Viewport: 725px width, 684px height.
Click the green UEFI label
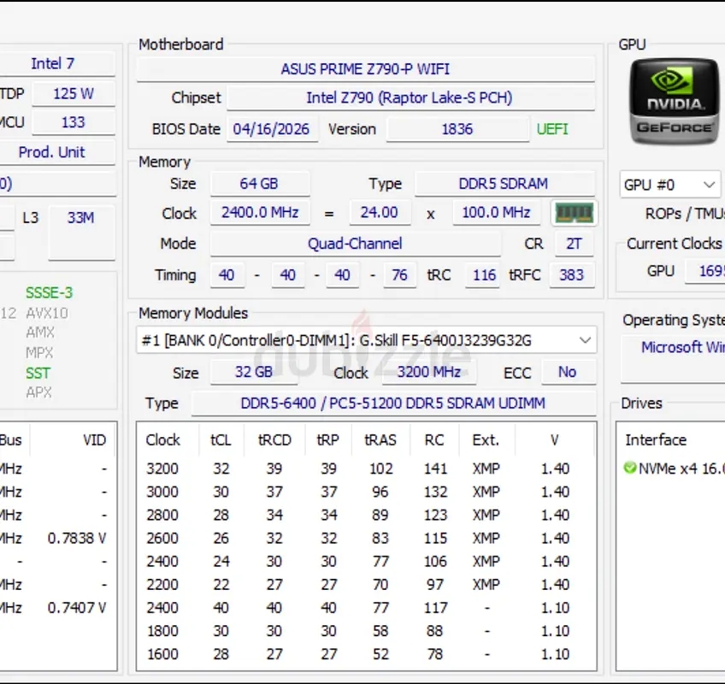click(552, 129)
